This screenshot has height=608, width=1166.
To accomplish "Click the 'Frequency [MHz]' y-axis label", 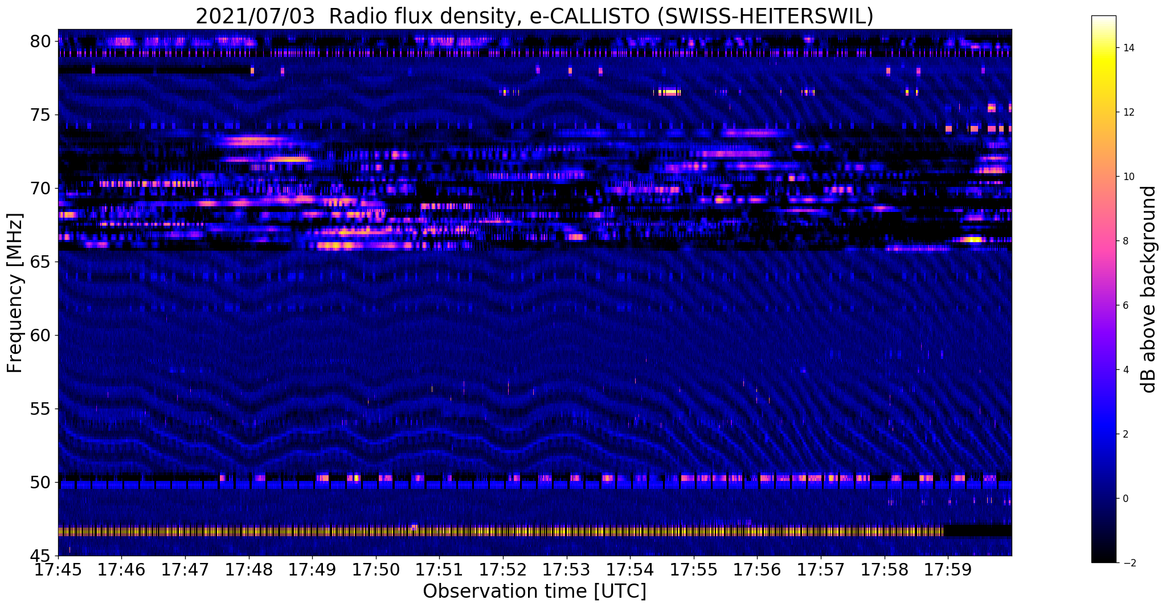I will coord(14,292).
